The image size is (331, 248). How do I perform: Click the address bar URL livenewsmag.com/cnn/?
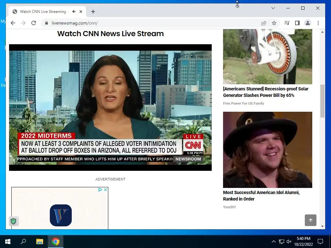(75, 23)
